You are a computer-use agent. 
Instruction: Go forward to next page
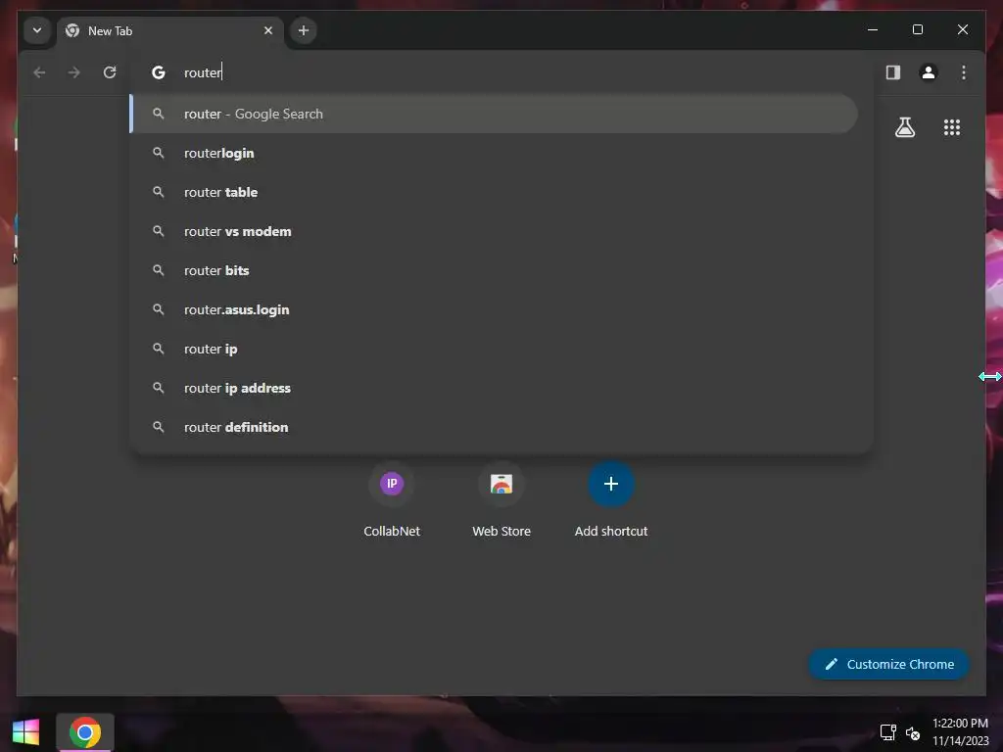tap(74, 72)
